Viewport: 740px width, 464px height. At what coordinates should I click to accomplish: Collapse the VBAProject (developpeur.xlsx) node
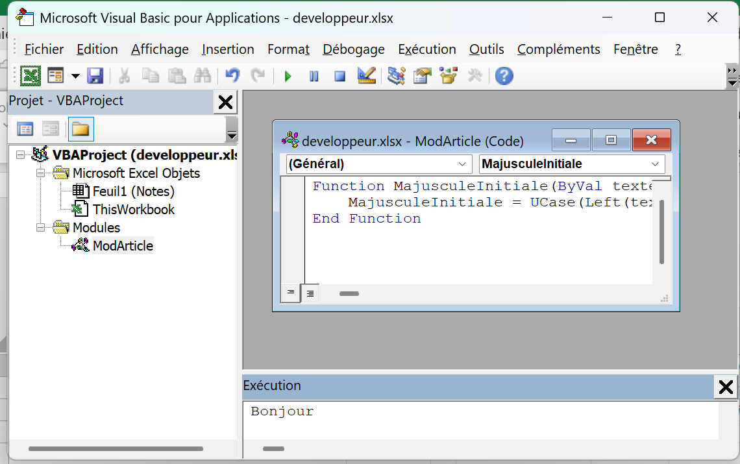click(x=20, y=155)
